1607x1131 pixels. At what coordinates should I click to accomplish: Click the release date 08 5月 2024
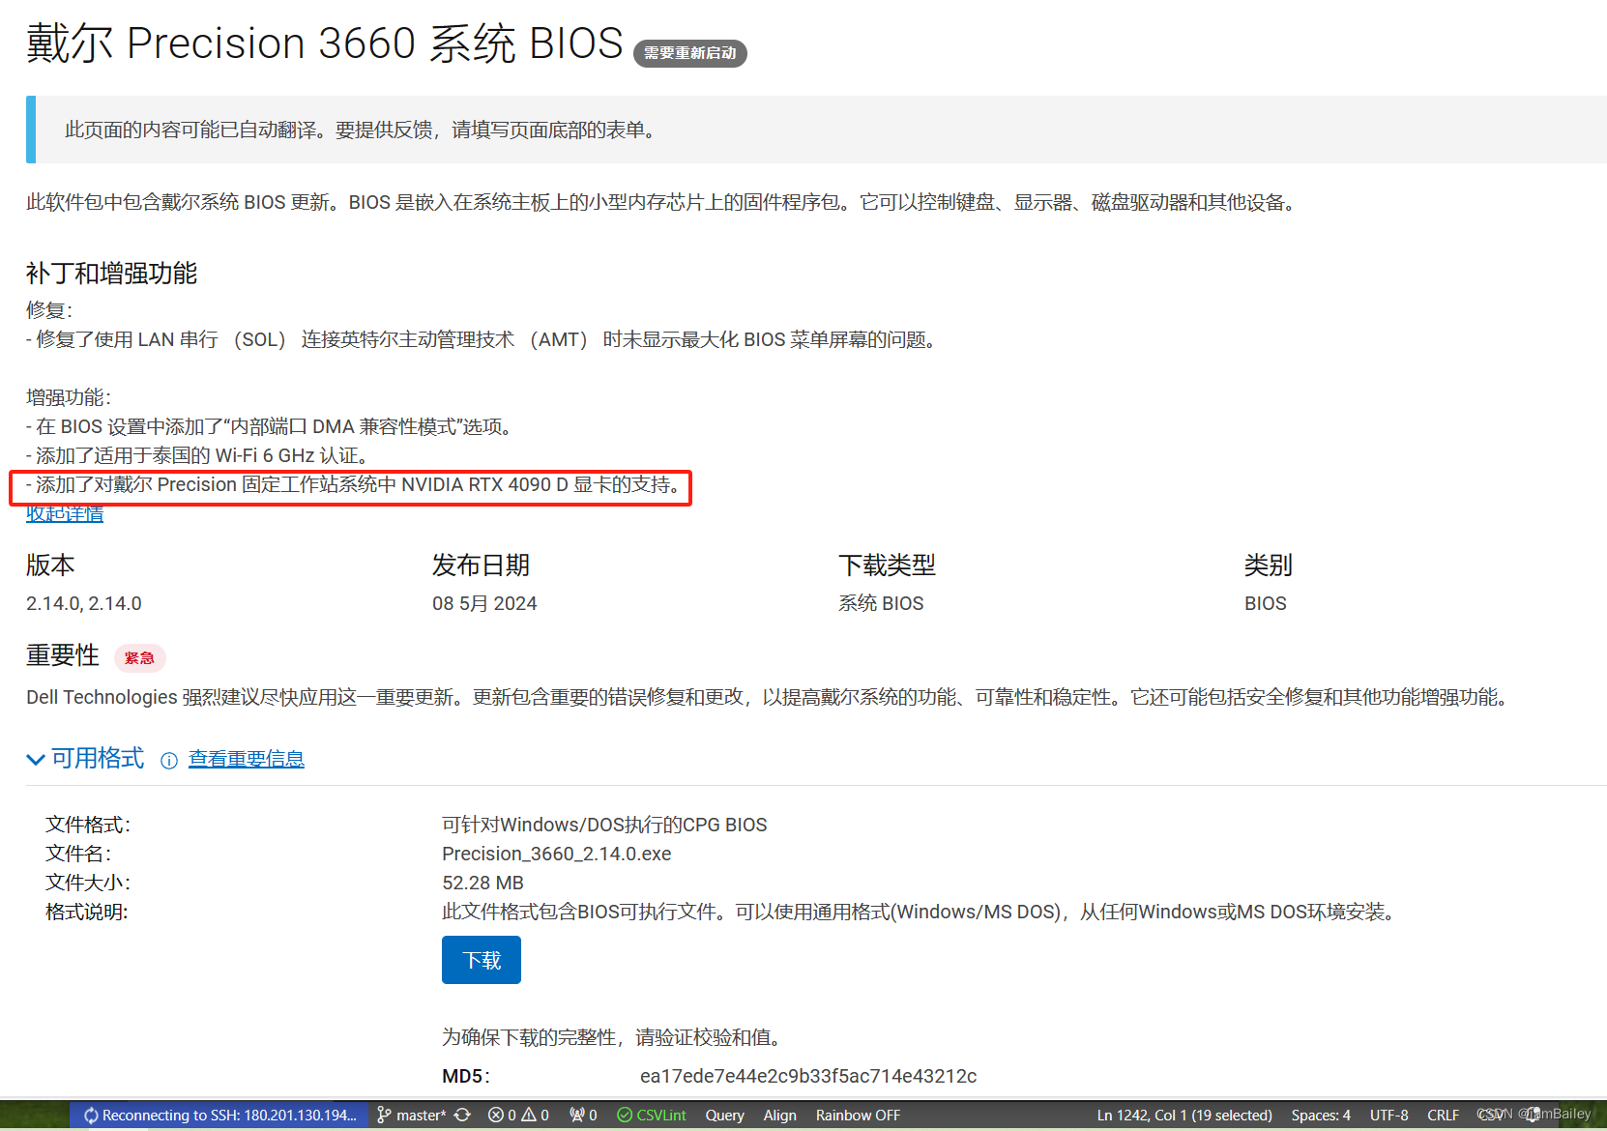(484, 603)
